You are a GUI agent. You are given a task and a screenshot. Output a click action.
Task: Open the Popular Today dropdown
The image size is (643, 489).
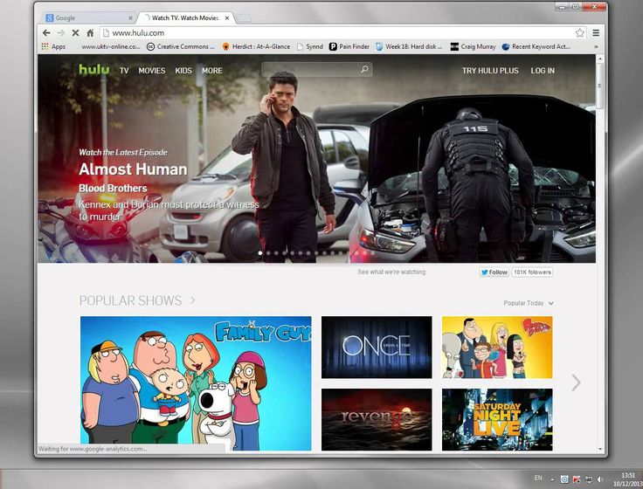529,303
